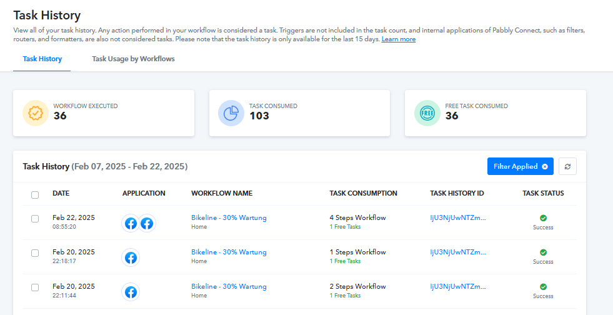This screenshot has width=613, height=315.
Task: Click '1 Free Tasks' in the 08:55:20 row
Action: pyautogui.click(x=345, y=227)
